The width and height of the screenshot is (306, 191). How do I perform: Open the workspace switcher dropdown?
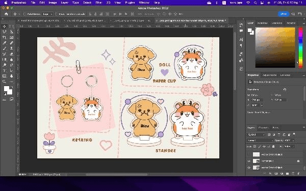[299, 14]
